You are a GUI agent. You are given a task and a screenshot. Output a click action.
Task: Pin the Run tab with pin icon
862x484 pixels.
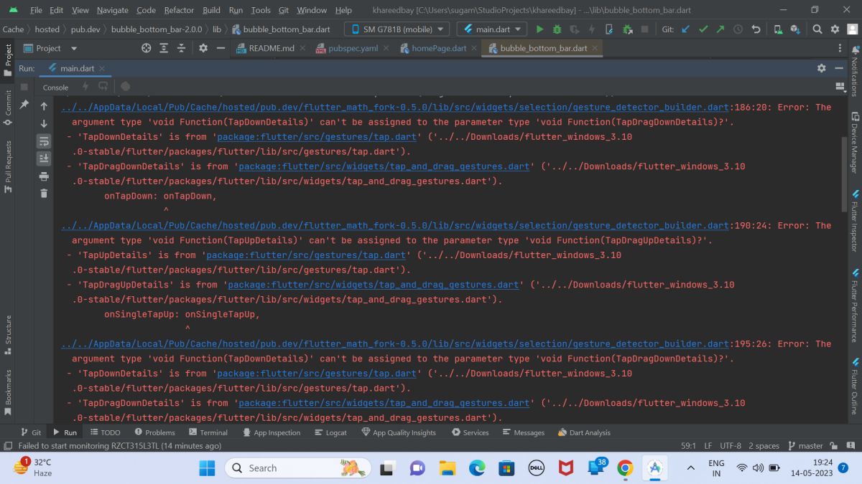(24, 105)
